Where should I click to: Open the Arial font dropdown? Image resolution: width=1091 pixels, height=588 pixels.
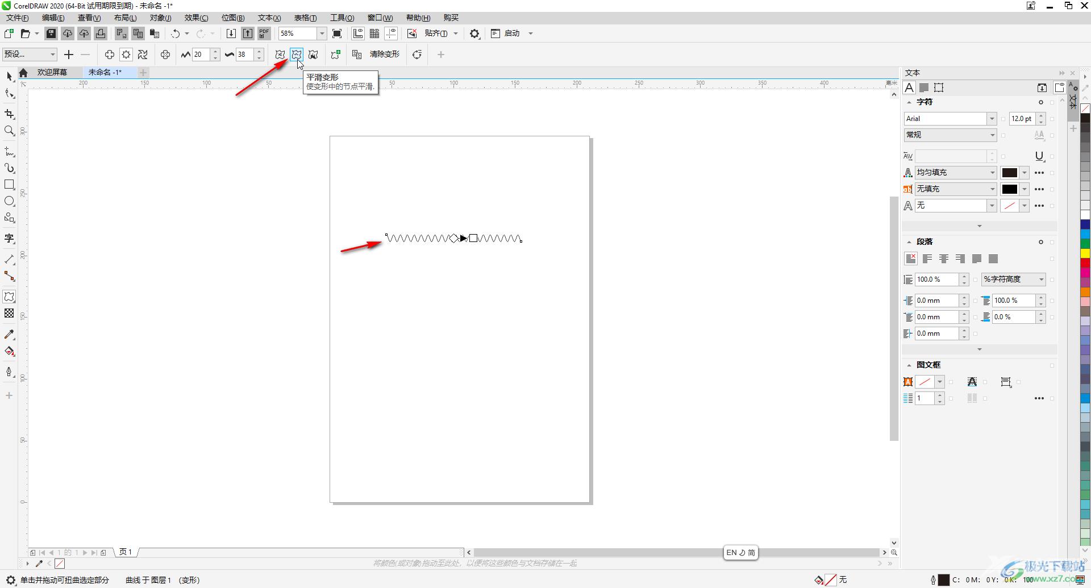[x=992, y=119]
